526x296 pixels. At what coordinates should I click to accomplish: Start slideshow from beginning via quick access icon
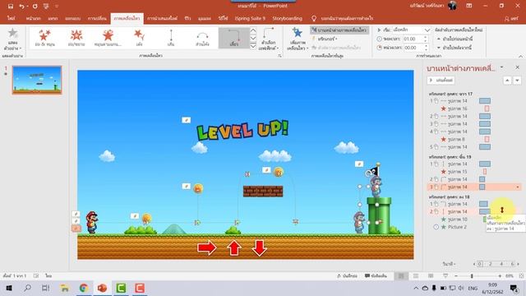46,6
